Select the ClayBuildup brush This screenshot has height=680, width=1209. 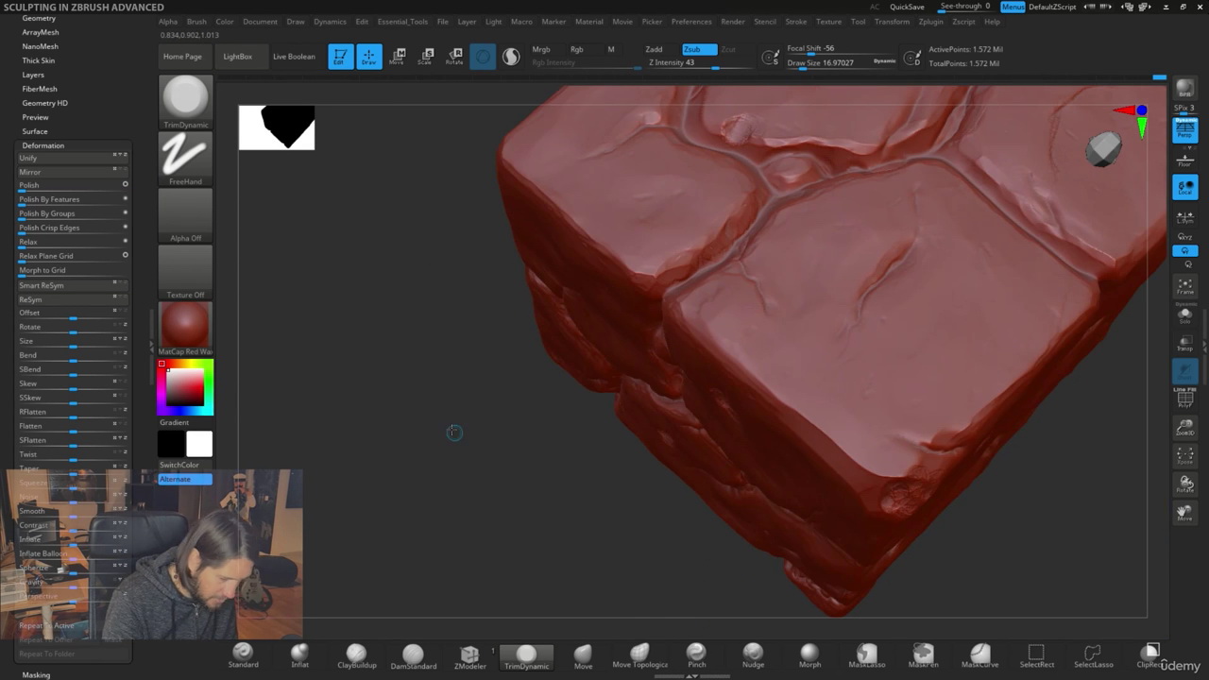[356, 656]
